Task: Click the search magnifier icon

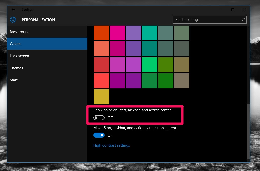Action: tap(243, 19)
